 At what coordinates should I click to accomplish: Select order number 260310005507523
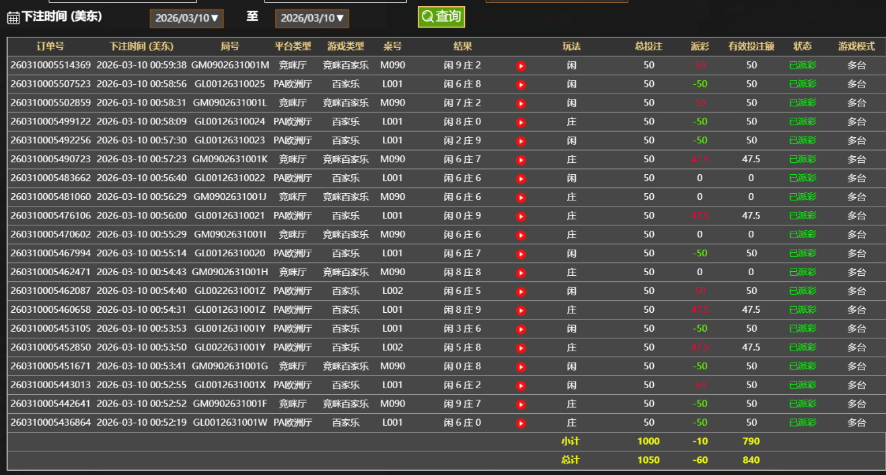pos(50,84)
